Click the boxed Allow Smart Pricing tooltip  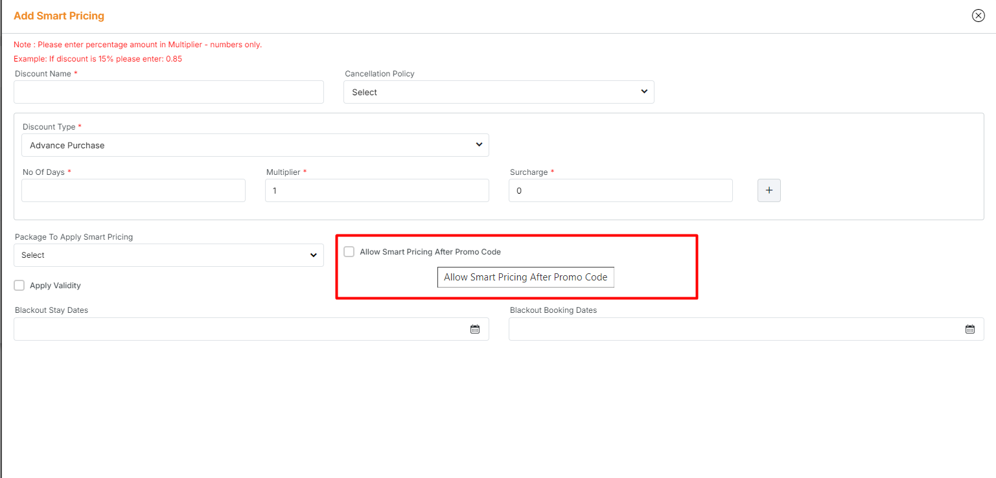(x=526, y=277)
